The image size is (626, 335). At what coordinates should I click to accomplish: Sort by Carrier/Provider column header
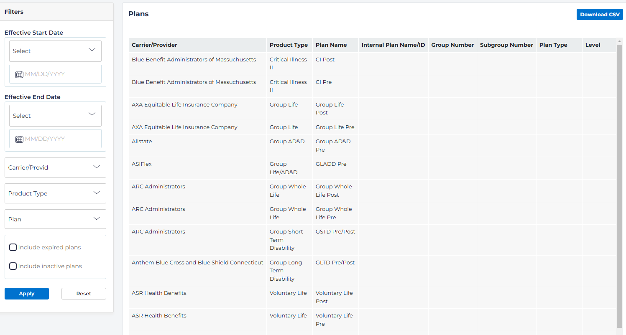click(154, 45)
